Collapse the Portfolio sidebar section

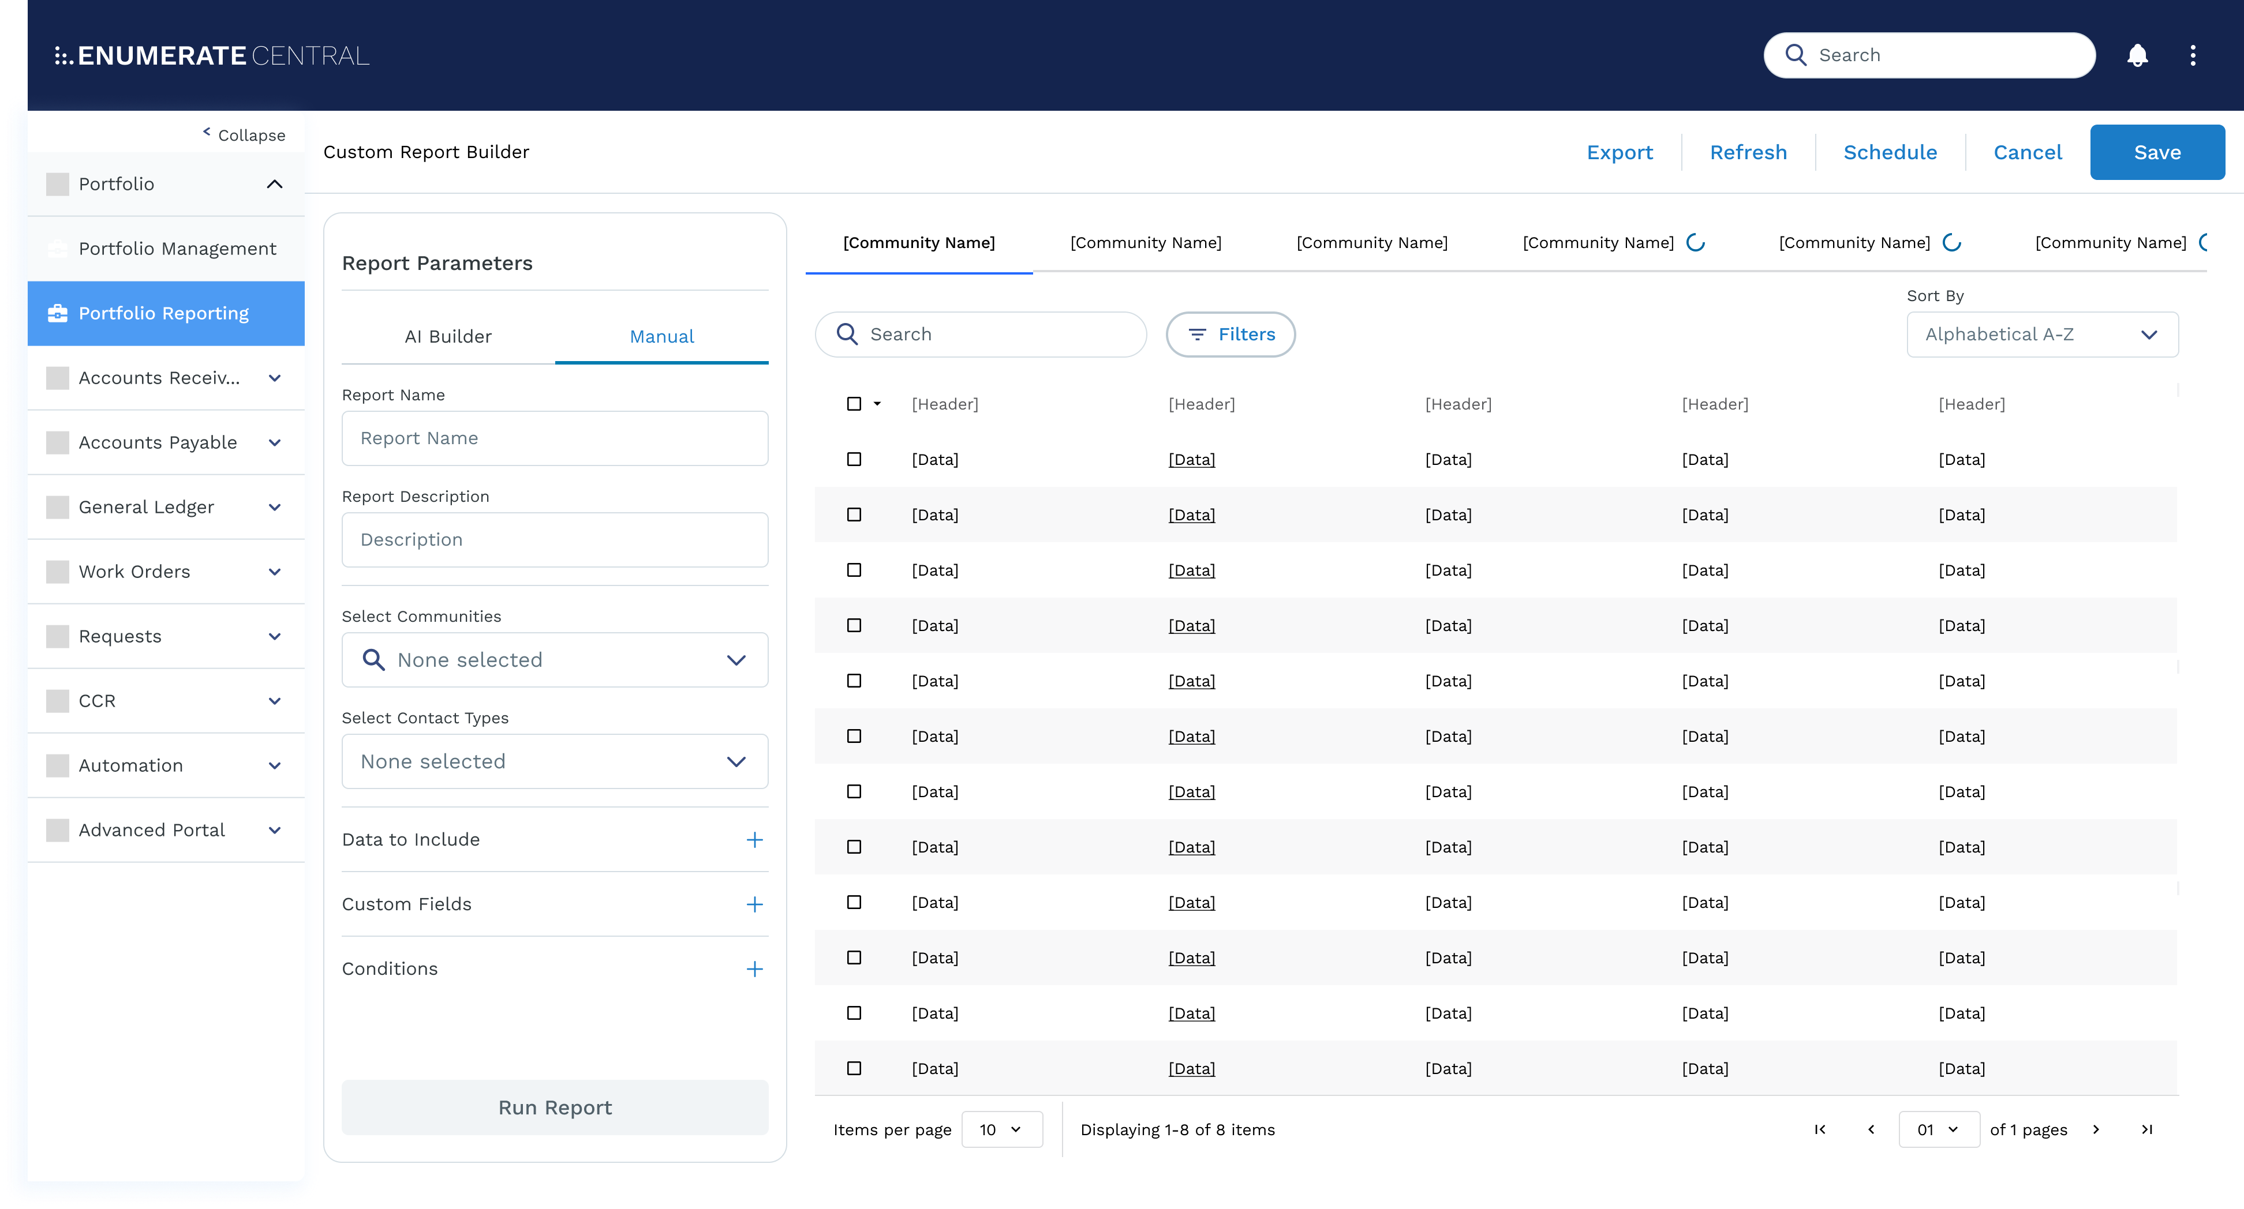(x=274, y=183)
